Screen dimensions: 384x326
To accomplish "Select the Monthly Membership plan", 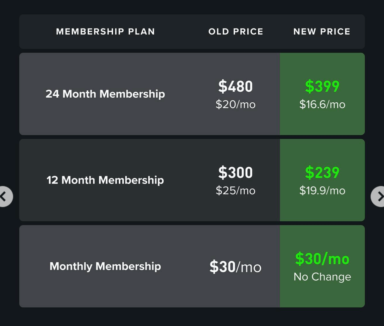I will coord(105,266).
